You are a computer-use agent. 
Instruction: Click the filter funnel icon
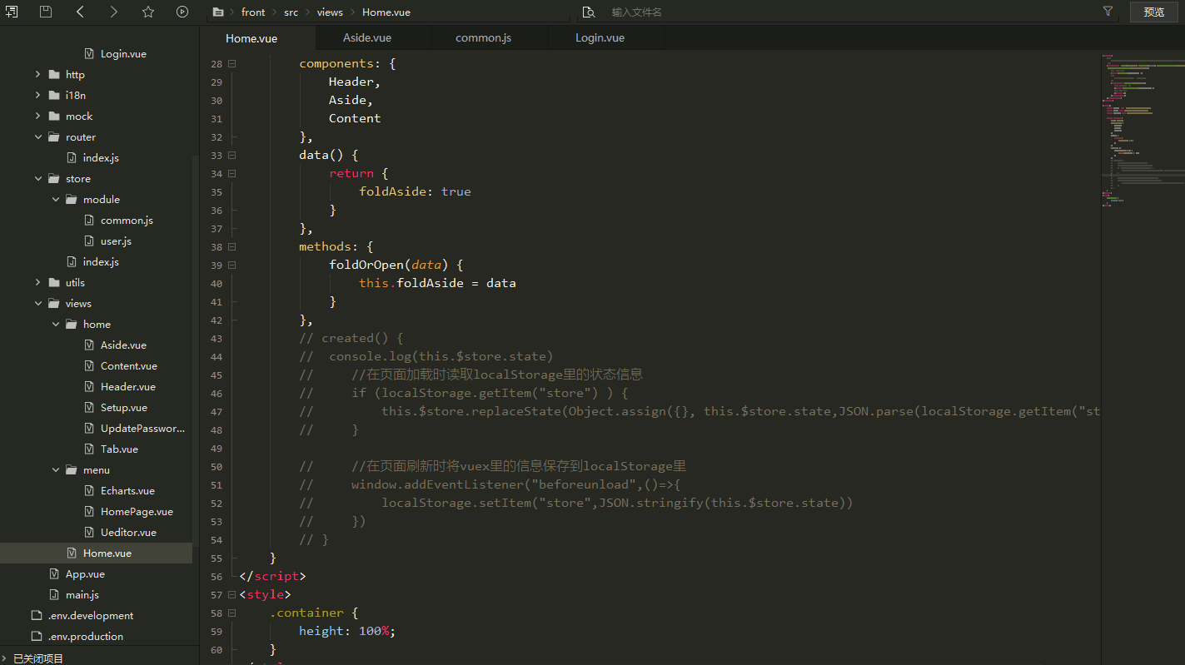[x=1108, y=12]
